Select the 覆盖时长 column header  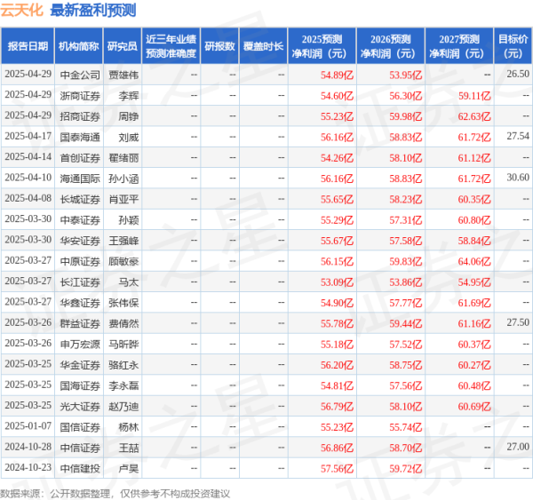point(263,46)
